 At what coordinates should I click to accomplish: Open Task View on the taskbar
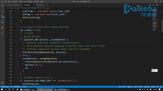pos(13,89)
